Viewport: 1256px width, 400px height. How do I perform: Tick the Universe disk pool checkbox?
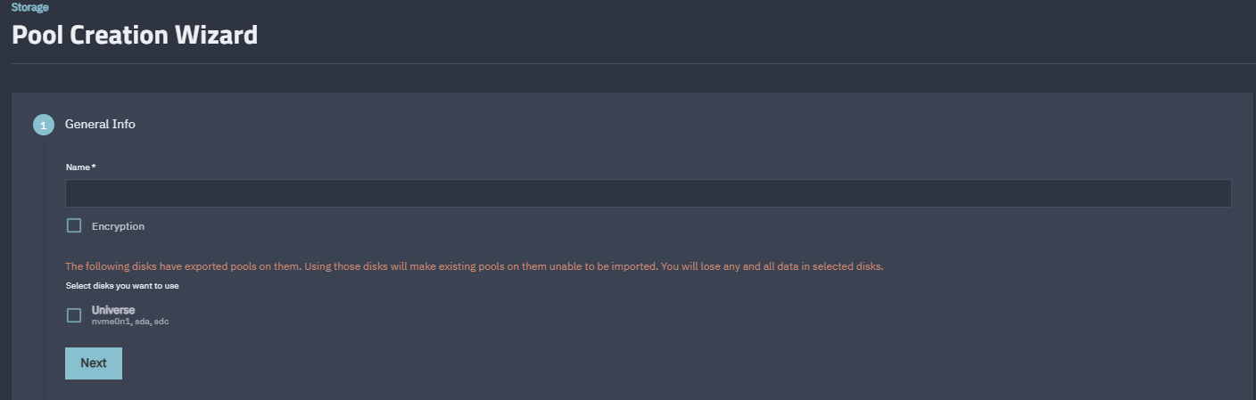(74, 315)
